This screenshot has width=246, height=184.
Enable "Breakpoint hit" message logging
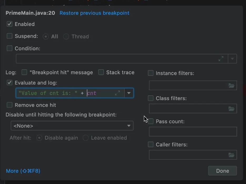point(24,72)
